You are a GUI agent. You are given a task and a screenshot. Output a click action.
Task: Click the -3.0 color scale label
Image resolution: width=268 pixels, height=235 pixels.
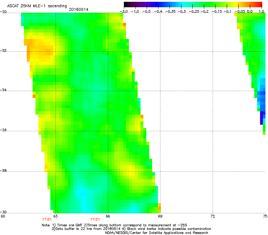[123, 12]
